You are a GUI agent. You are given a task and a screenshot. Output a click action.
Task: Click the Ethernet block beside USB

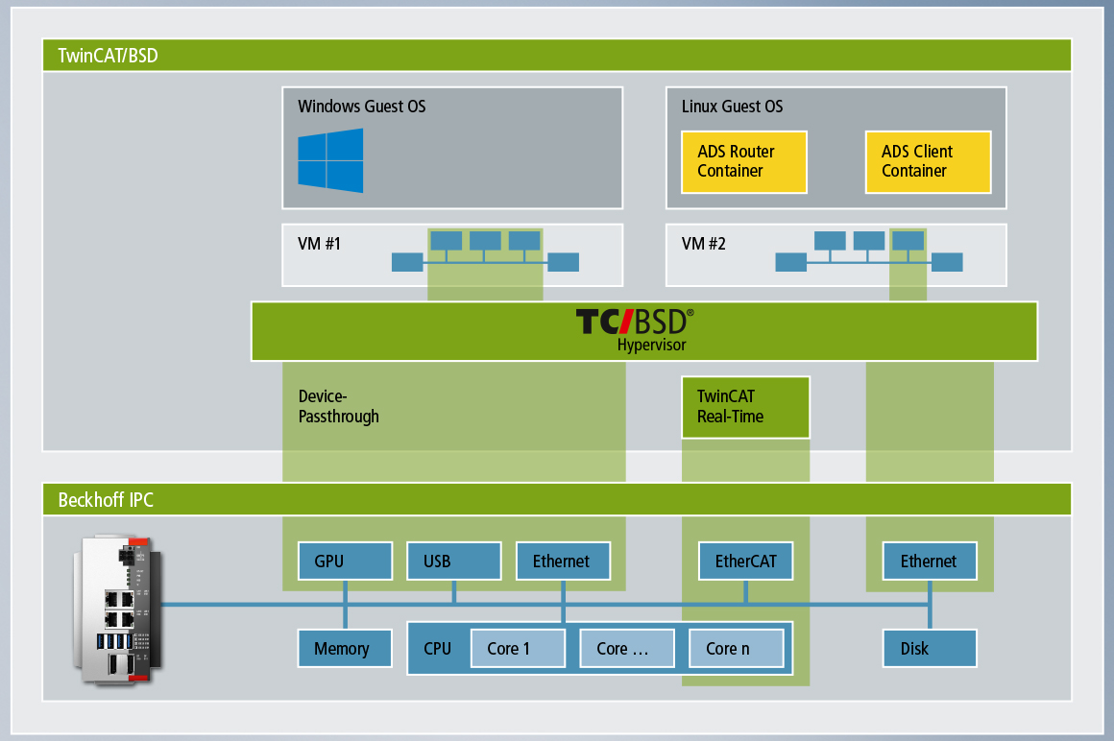tap(564, 562)
